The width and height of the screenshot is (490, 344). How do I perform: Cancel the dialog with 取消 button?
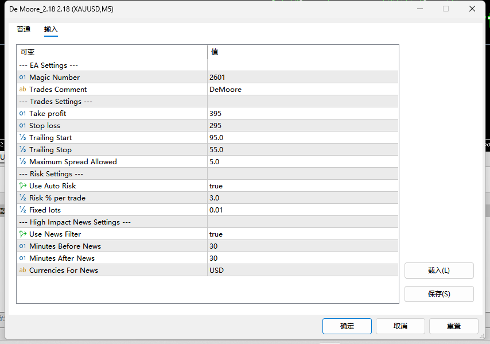[400, 326]
